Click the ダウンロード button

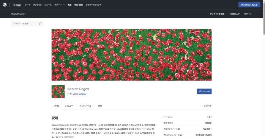tap(204, 91)
